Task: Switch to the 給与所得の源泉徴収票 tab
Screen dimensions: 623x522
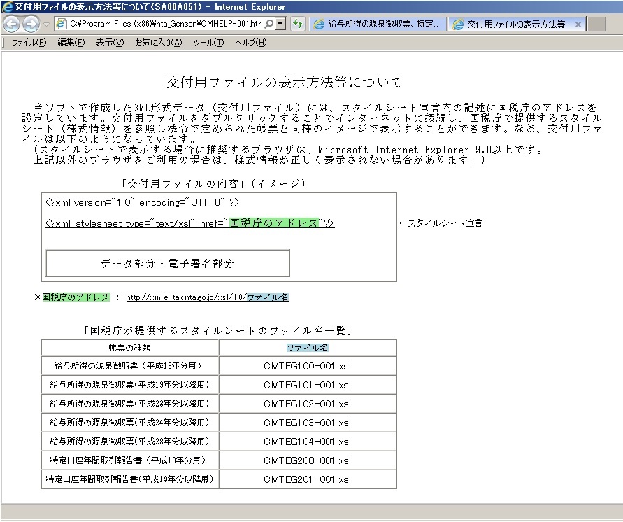Action: 378,24
